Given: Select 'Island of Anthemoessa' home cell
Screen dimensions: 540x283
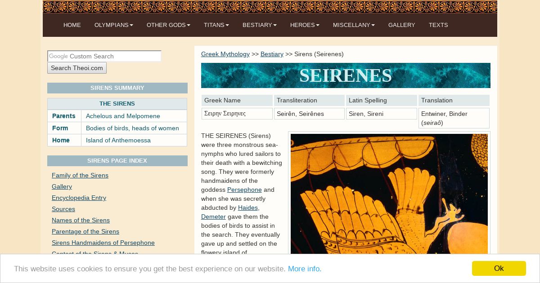Looking at the screenshot, I should [134, 140].
